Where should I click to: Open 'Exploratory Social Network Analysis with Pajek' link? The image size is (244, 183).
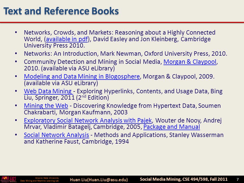click(88, 120)
